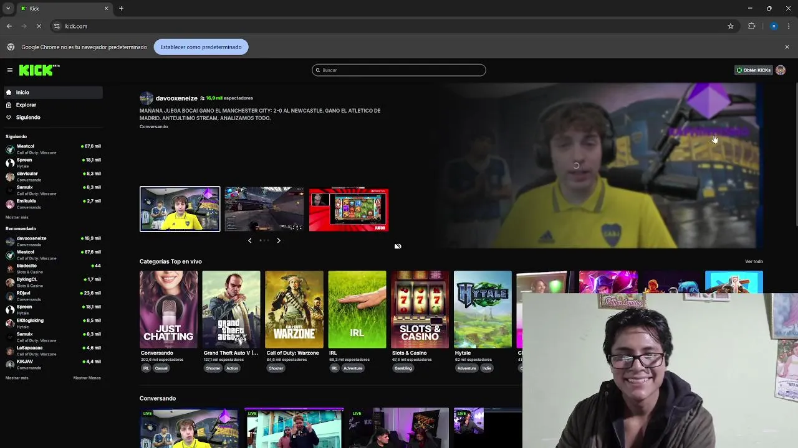Viewport: 798px width, 448px height.
Task: Open BykingCL channel in Recomendado
Action: [x=53, y=282]
